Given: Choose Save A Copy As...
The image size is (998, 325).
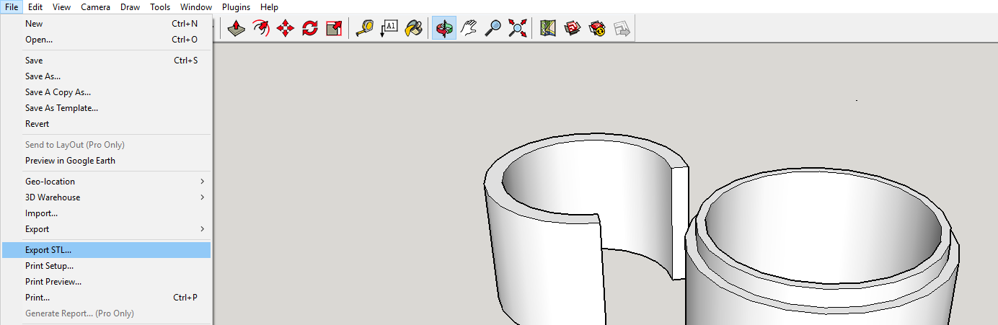Looking at the screenshot, I should 107,92.
